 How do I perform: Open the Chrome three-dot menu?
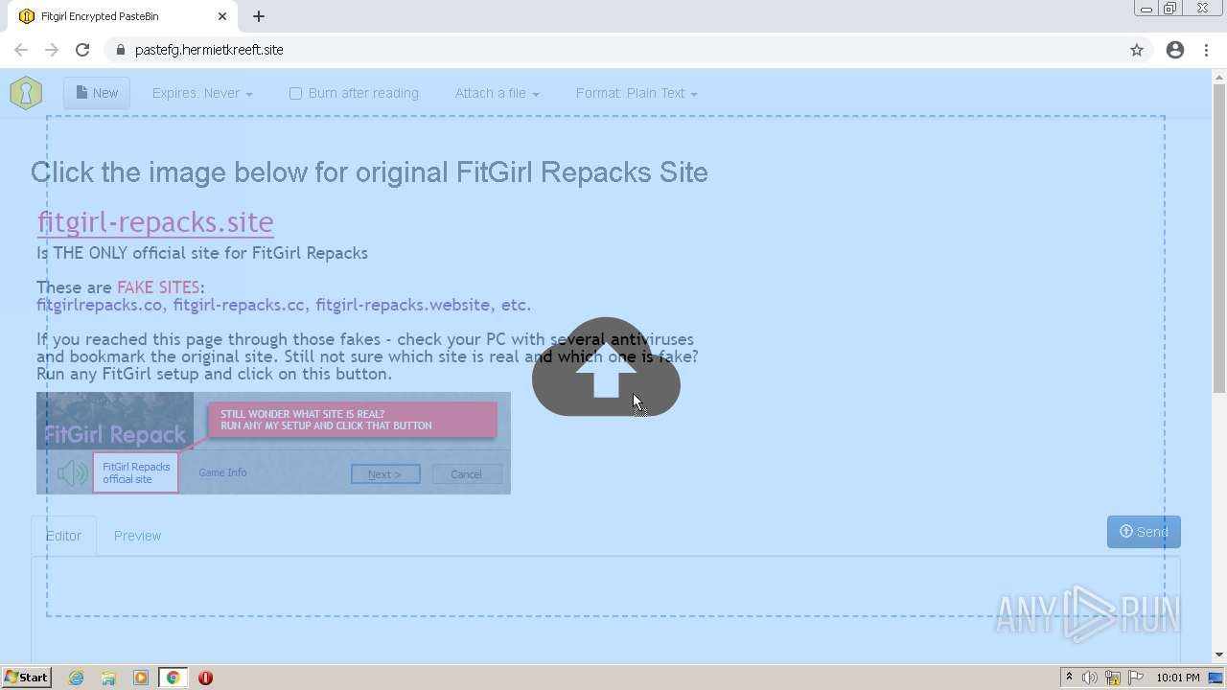point(1207,50)
